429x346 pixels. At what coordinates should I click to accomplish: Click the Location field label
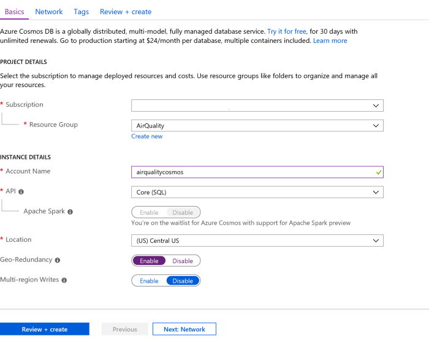click(18, 239)
